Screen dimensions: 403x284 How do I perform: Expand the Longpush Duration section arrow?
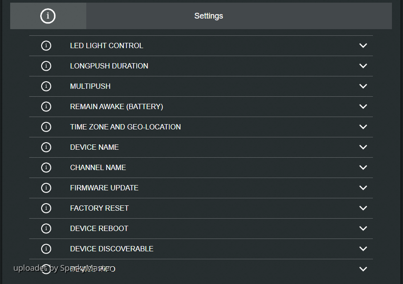pyautogui.click(x=363, y=66)
